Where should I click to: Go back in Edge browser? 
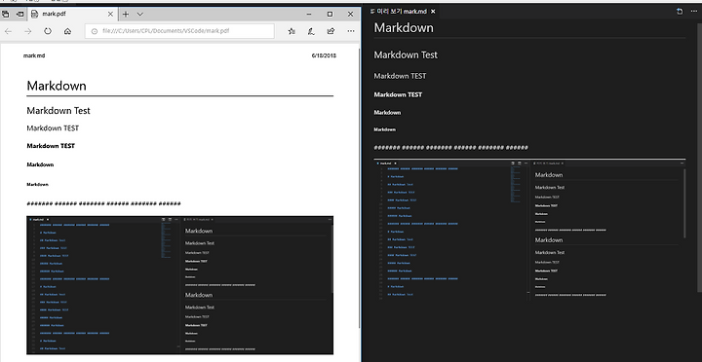point(8,31)
